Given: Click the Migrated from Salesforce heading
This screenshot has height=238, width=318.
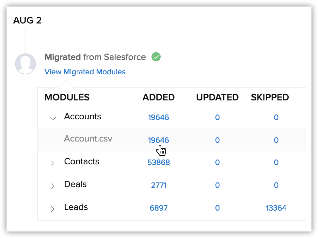Looking at the screenshot, I should click(x=95, y=57).
